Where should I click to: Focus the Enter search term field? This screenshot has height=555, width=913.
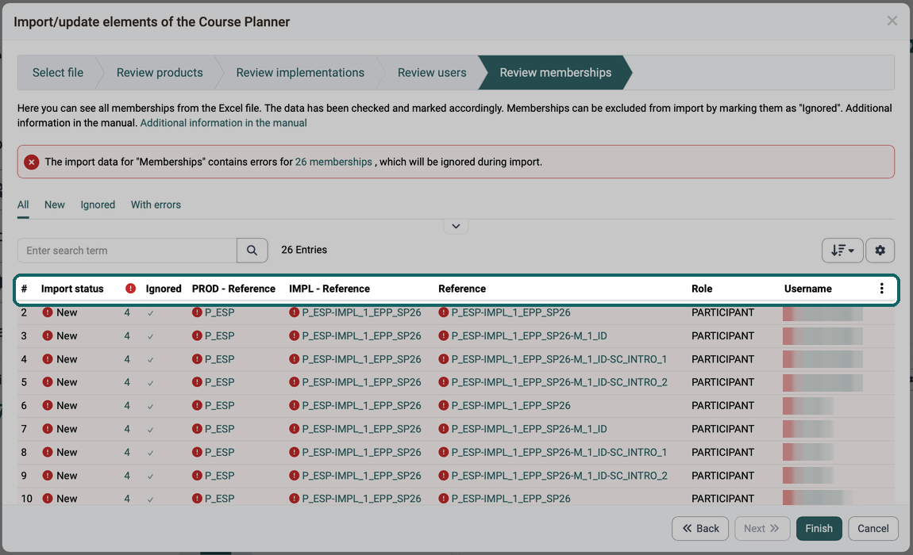click(x=127, y=251)
